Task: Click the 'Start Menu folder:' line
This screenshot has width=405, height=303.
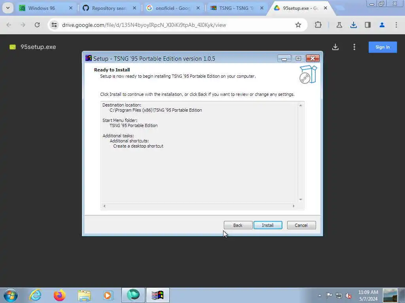Action: coord(120,120)
